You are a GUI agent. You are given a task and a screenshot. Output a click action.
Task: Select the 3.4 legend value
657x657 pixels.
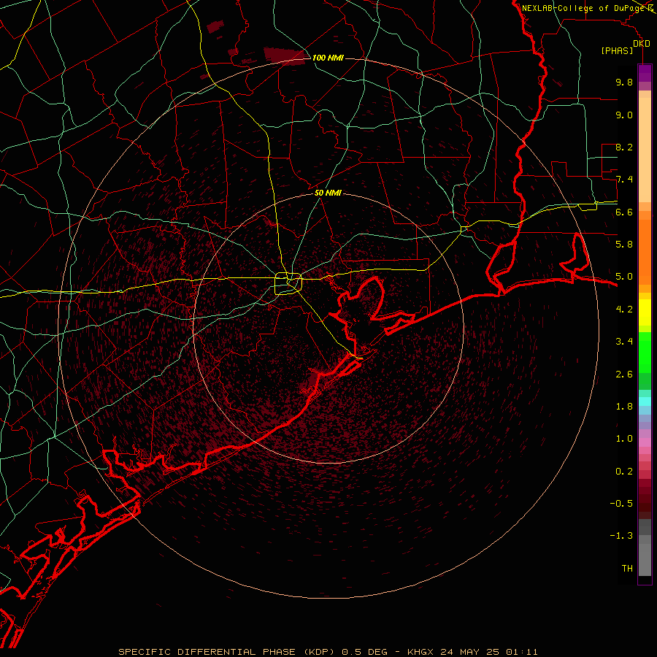click(624, 342)
